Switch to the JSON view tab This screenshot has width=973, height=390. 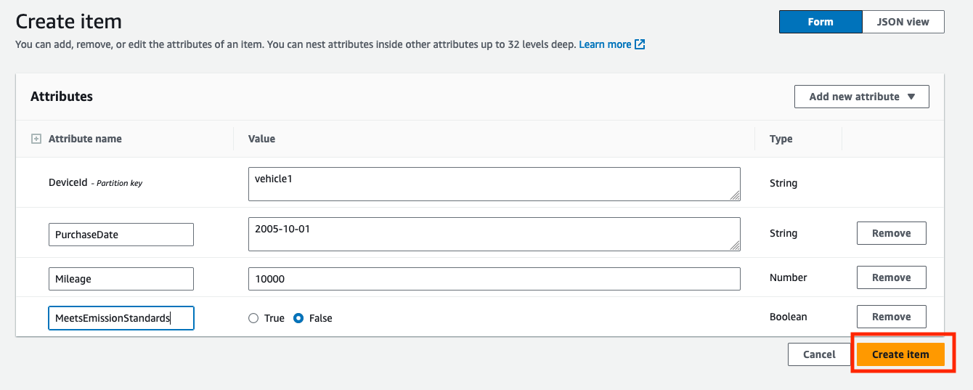903,22
